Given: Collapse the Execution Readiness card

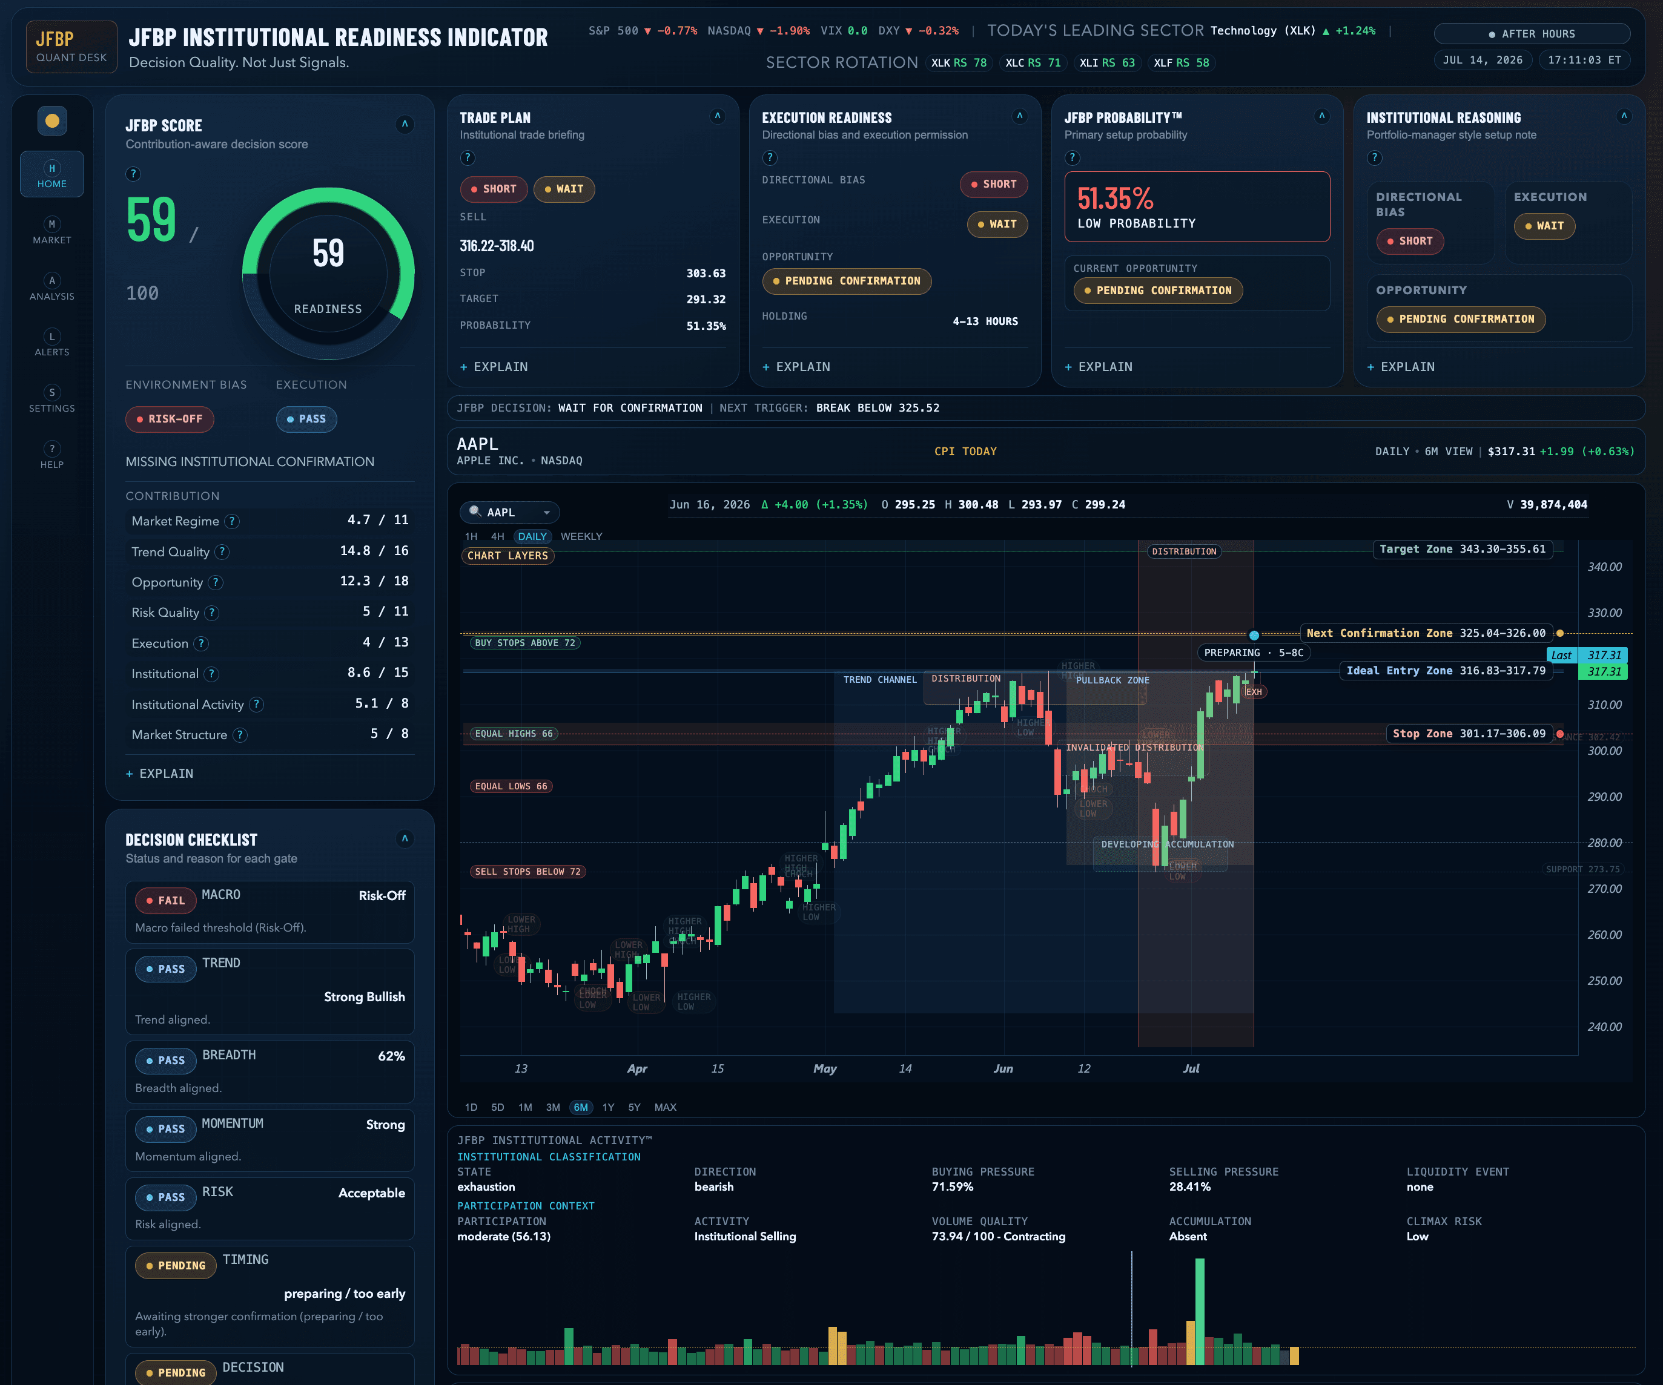Looking at the screenshot, I should point(1020,116).
